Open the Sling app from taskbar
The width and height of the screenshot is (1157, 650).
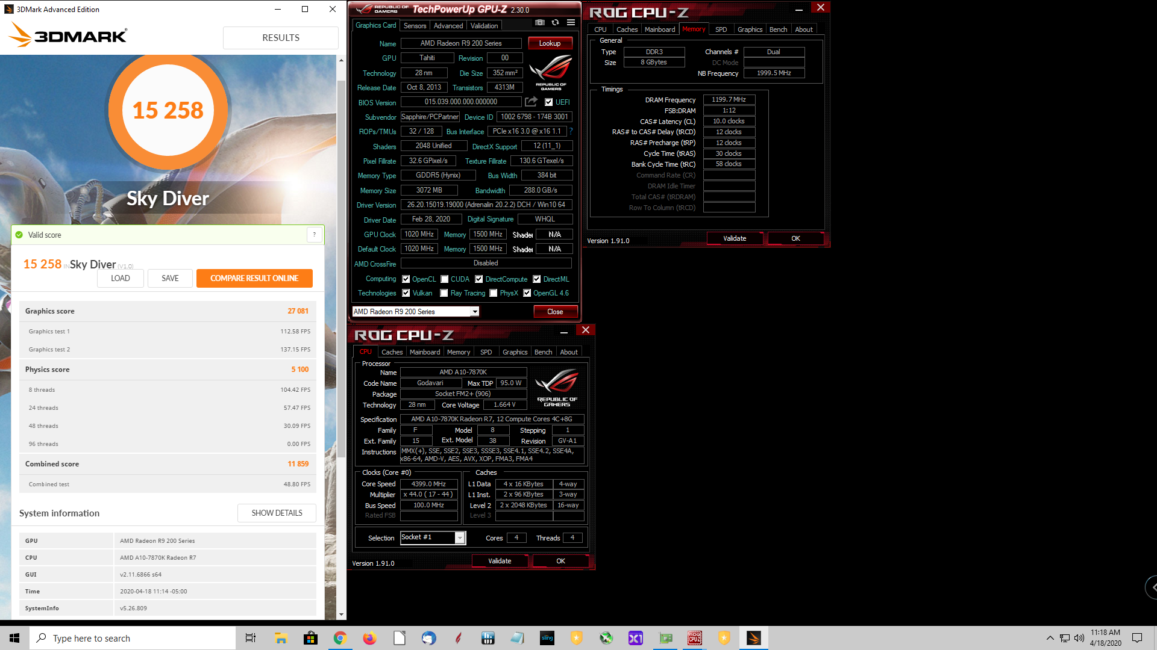tap(547, 638)
